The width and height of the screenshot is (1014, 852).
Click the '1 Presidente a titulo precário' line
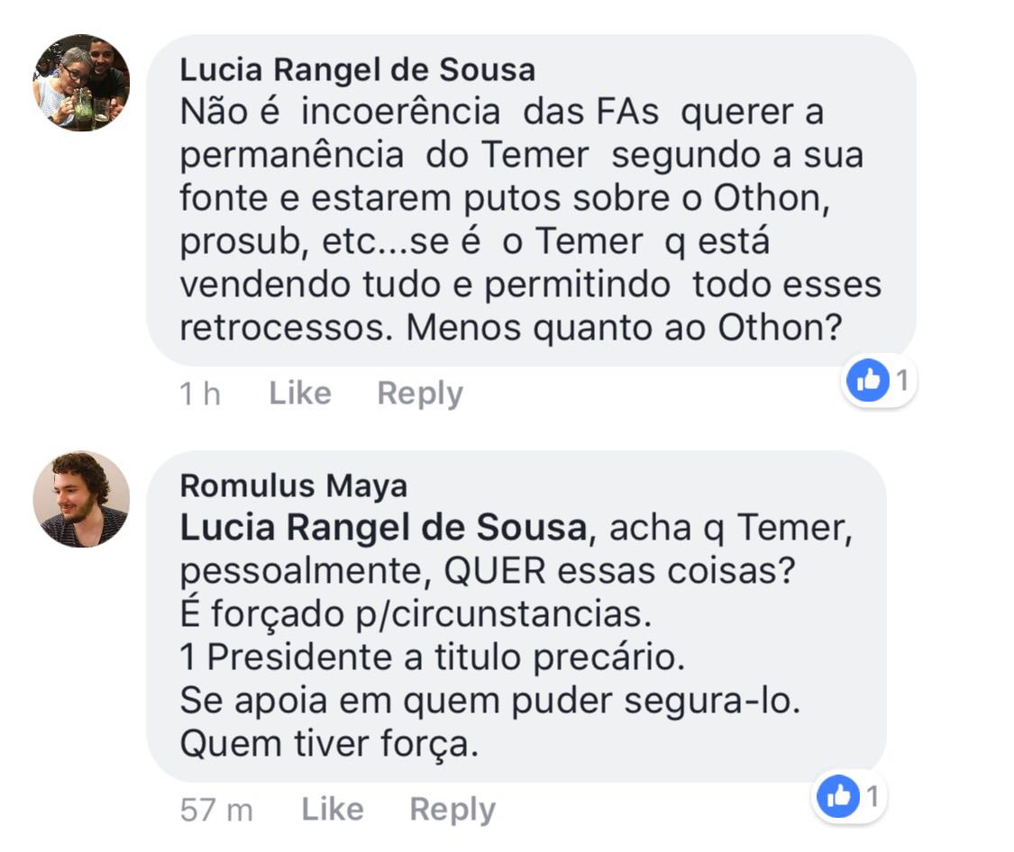coord(432,657)
